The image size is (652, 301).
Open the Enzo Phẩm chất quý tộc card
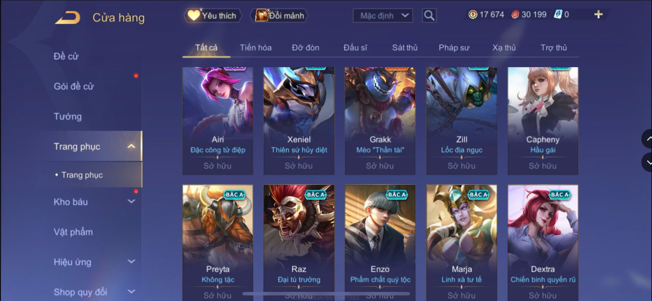(x=380, y=242)
